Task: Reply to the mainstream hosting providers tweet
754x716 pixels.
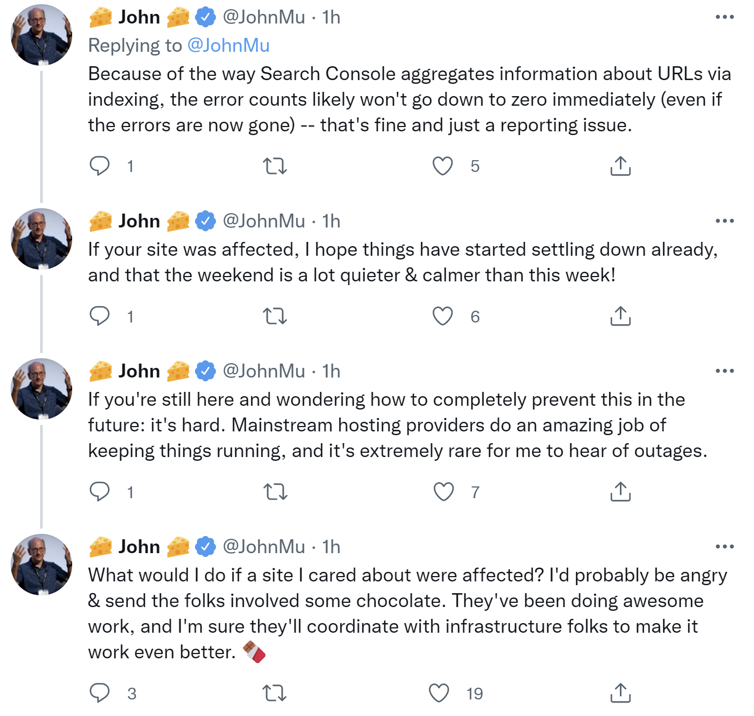Action: pos(99,491)
